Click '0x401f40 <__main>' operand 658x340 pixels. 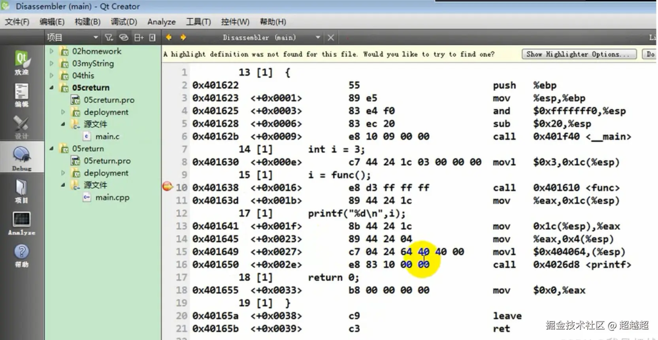pyautogui.click(x=582, y=136)
